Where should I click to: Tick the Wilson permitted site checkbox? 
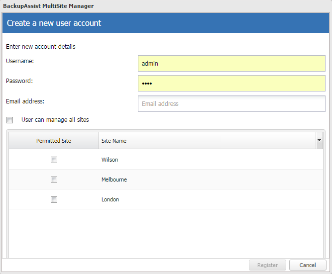click(54, 160)
